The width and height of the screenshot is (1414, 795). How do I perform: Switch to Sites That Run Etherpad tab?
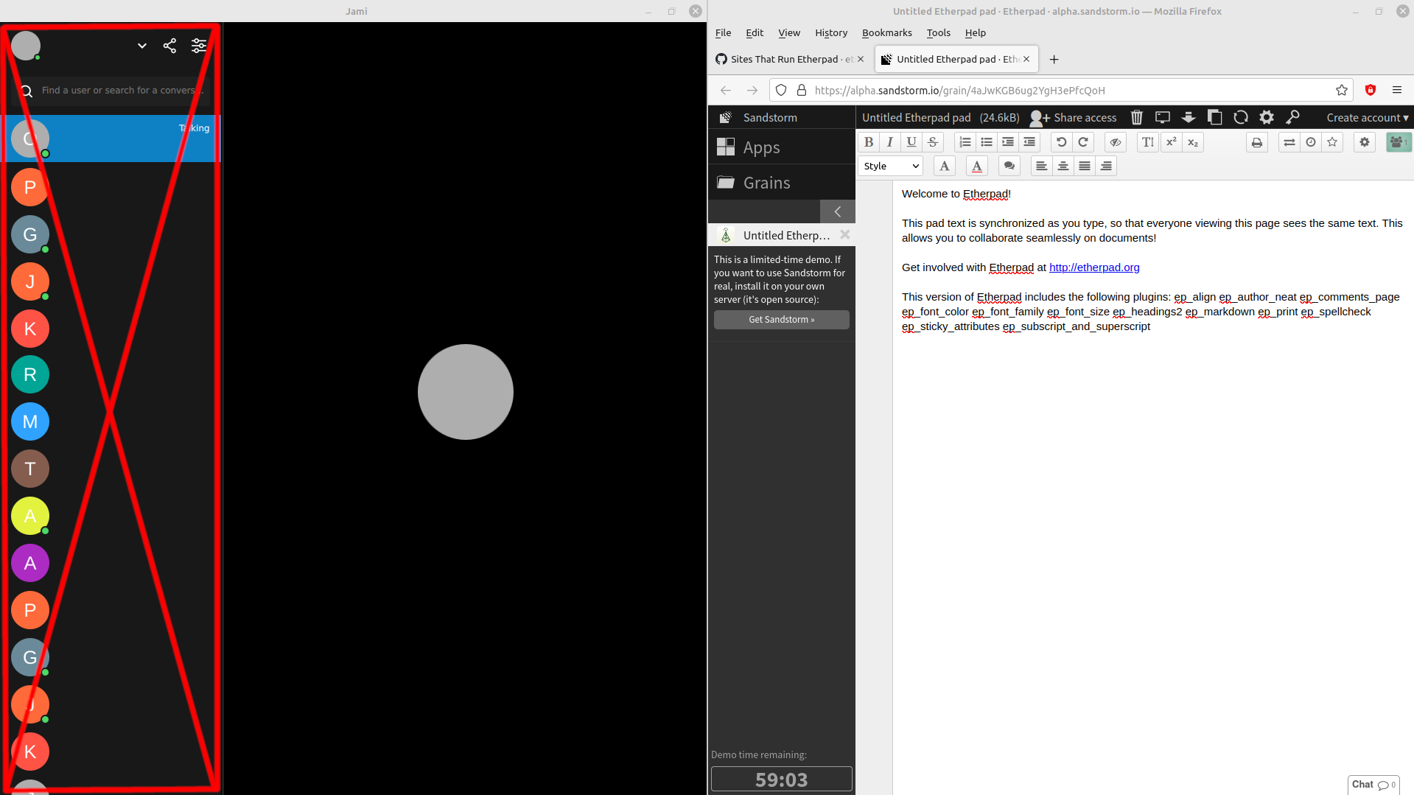point(790,59)
